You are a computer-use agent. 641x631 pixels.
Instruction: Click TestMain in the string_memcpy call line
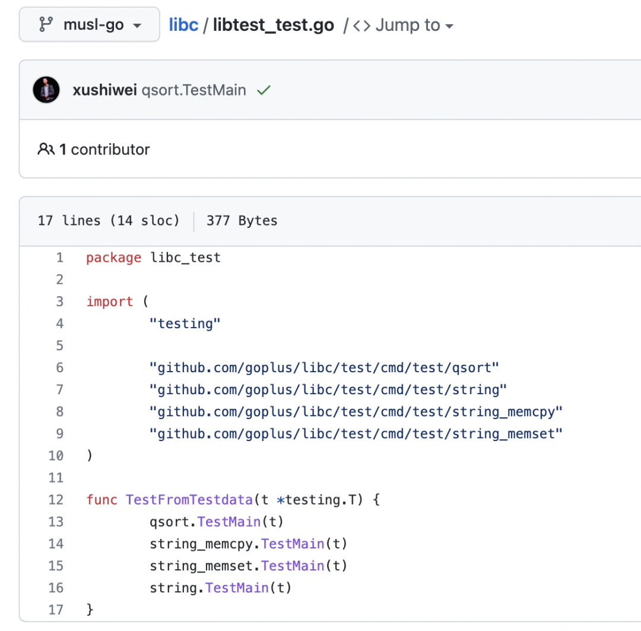[293, 544]
